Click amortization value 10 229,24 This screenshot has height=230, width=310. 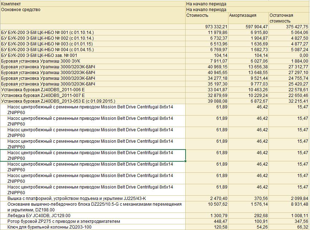(x=248, y=96)
